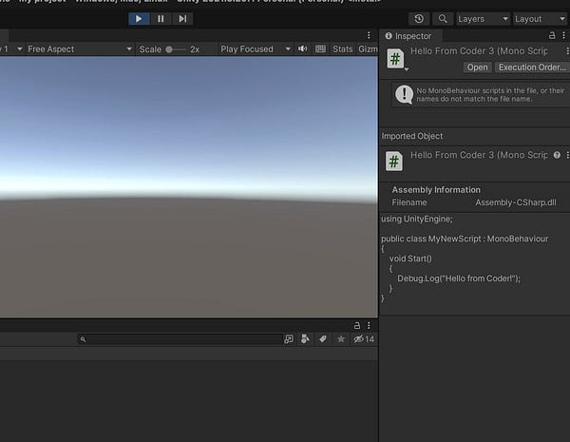Viewport: 570px width, 442px height.
Task: Toggle Mute Audio speaker icon
Action: (302, 48)
